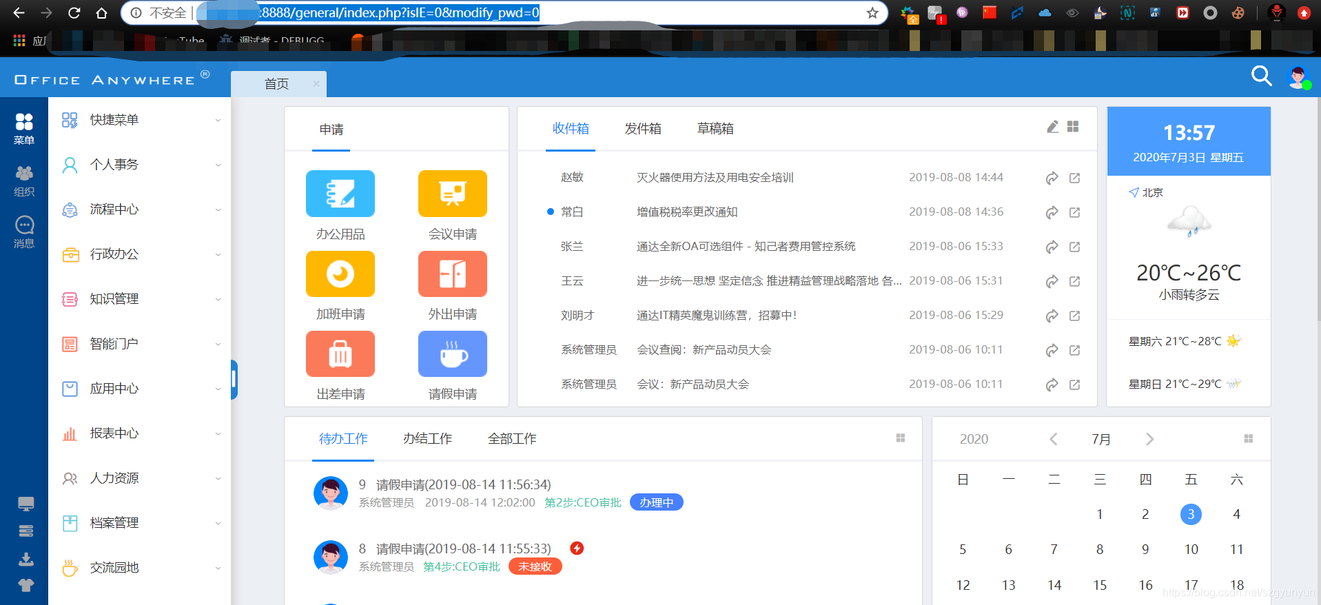Click grid icon in calendar panel
The height and width of the screenshot is (605, 1321).
(1248, 439)
